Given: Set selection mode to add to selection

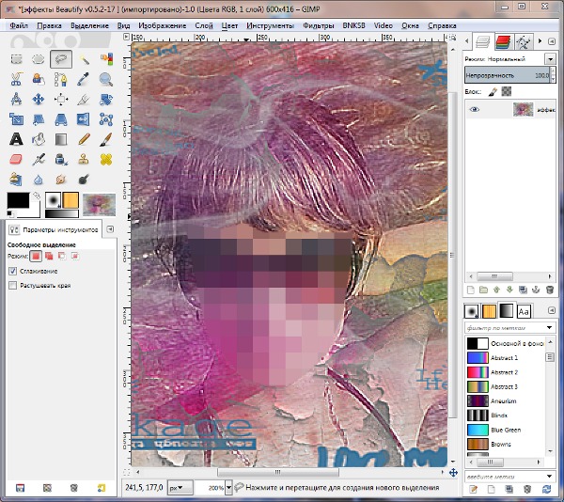Looking at the screenshot, I should 49,256.
